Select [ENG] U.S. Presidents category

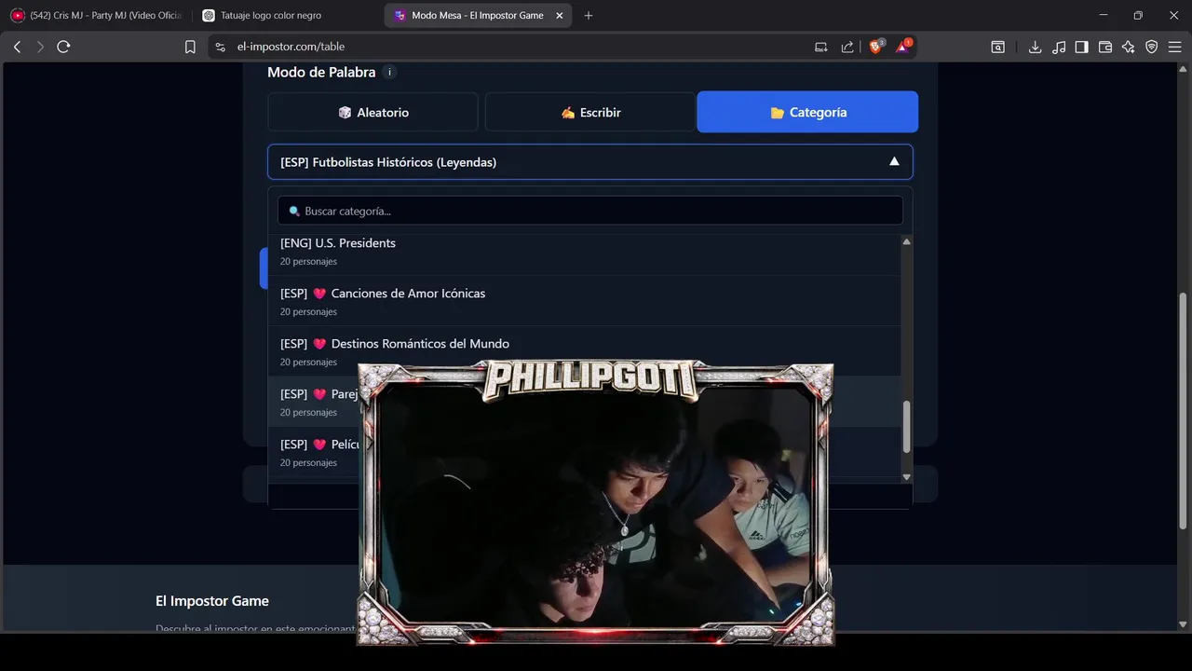pyautogui.click(x=585, y=251)
